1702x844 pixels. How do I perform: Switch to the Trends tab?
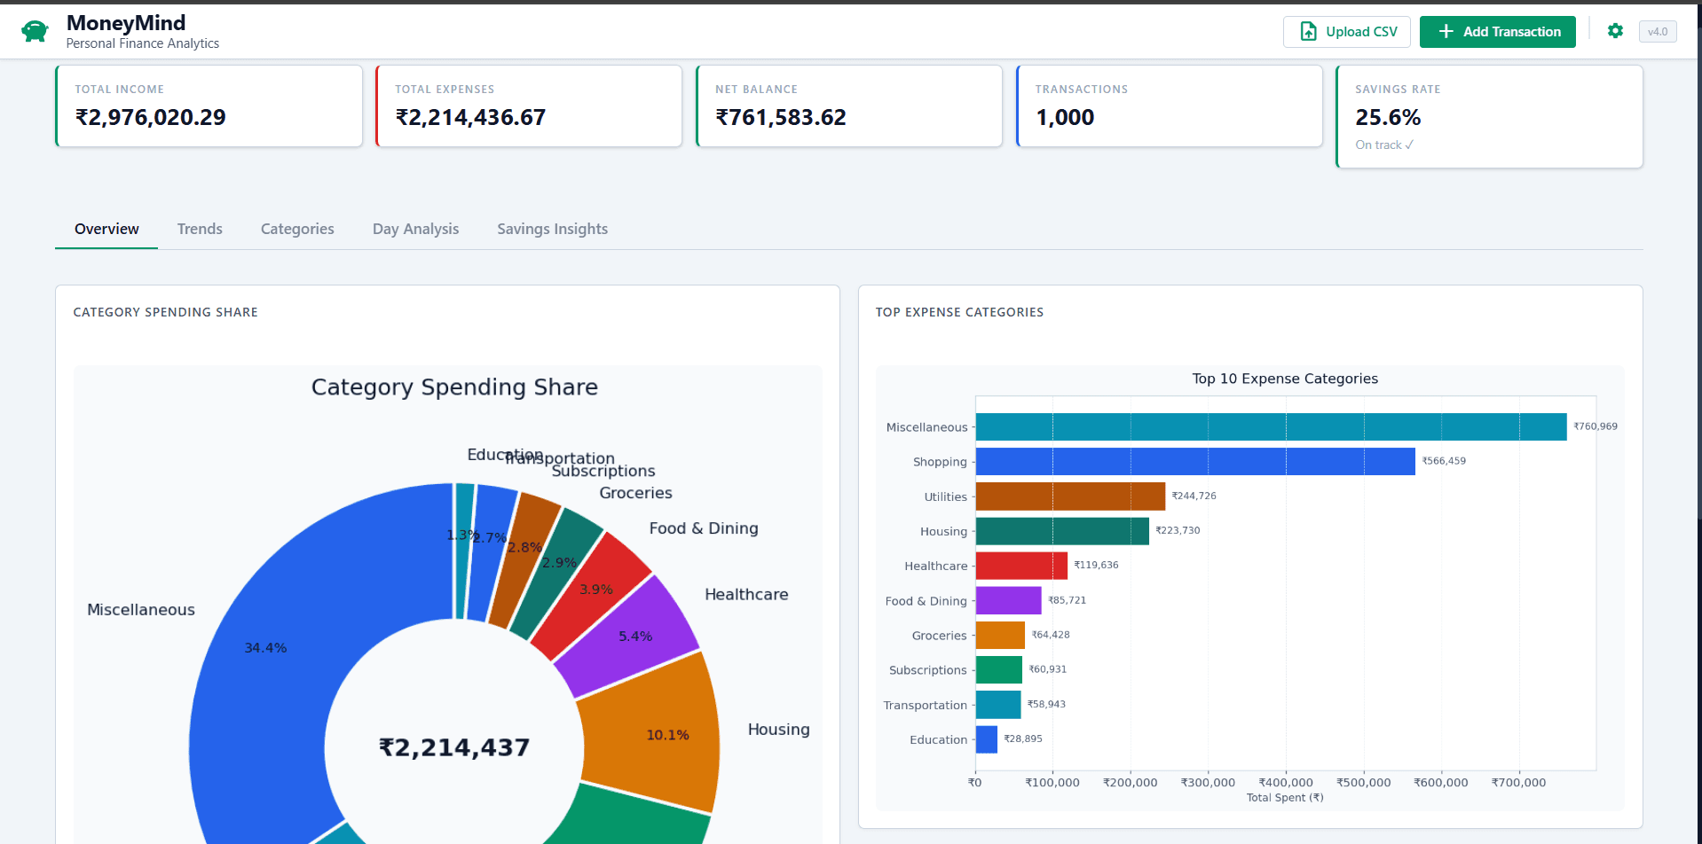pyautogui.click(x=199, y=229)
